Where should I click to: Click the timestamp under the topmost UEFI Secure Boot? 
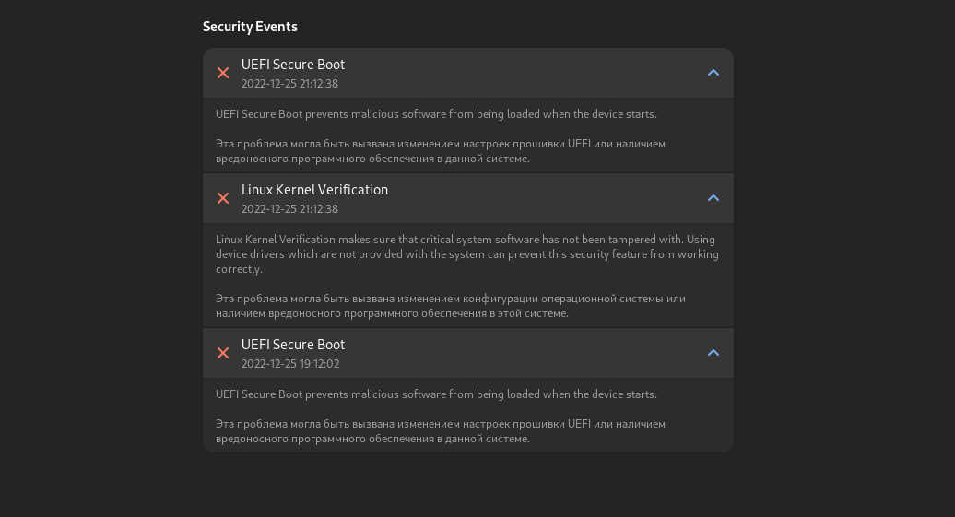[289, 84]
